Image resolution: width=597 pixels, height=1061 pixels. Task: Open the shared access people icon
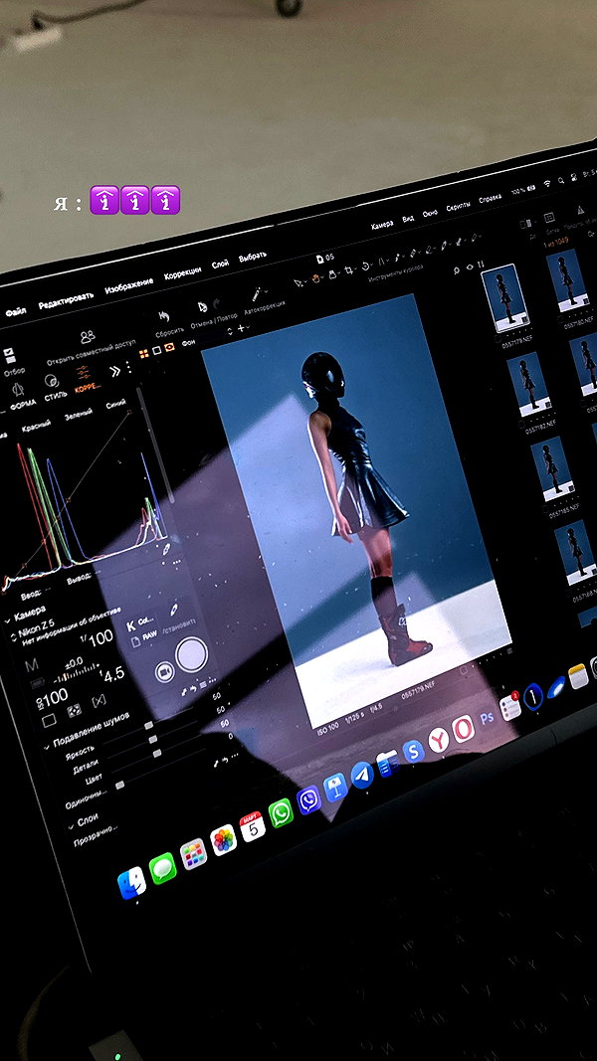[x=88, y=336]
